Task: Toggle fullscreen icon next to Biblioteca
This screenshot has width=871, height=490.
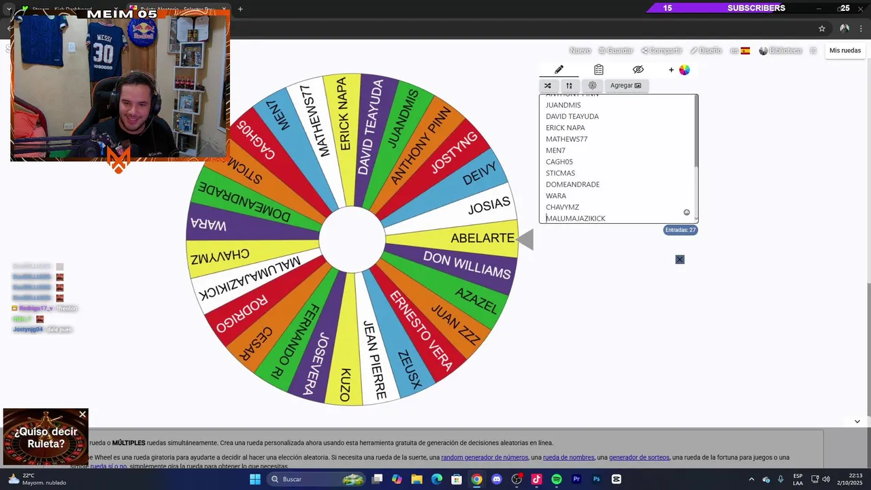Action: tap(813, 50)
